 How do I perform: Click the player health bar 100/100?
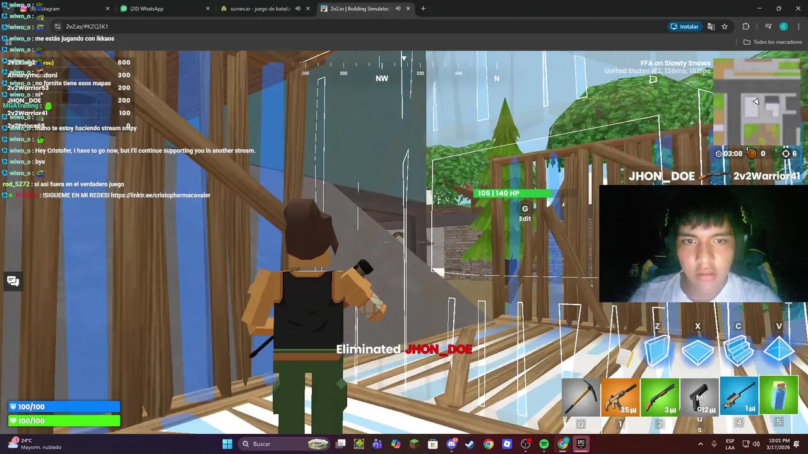pyautogui.click(x=64, y=421)
